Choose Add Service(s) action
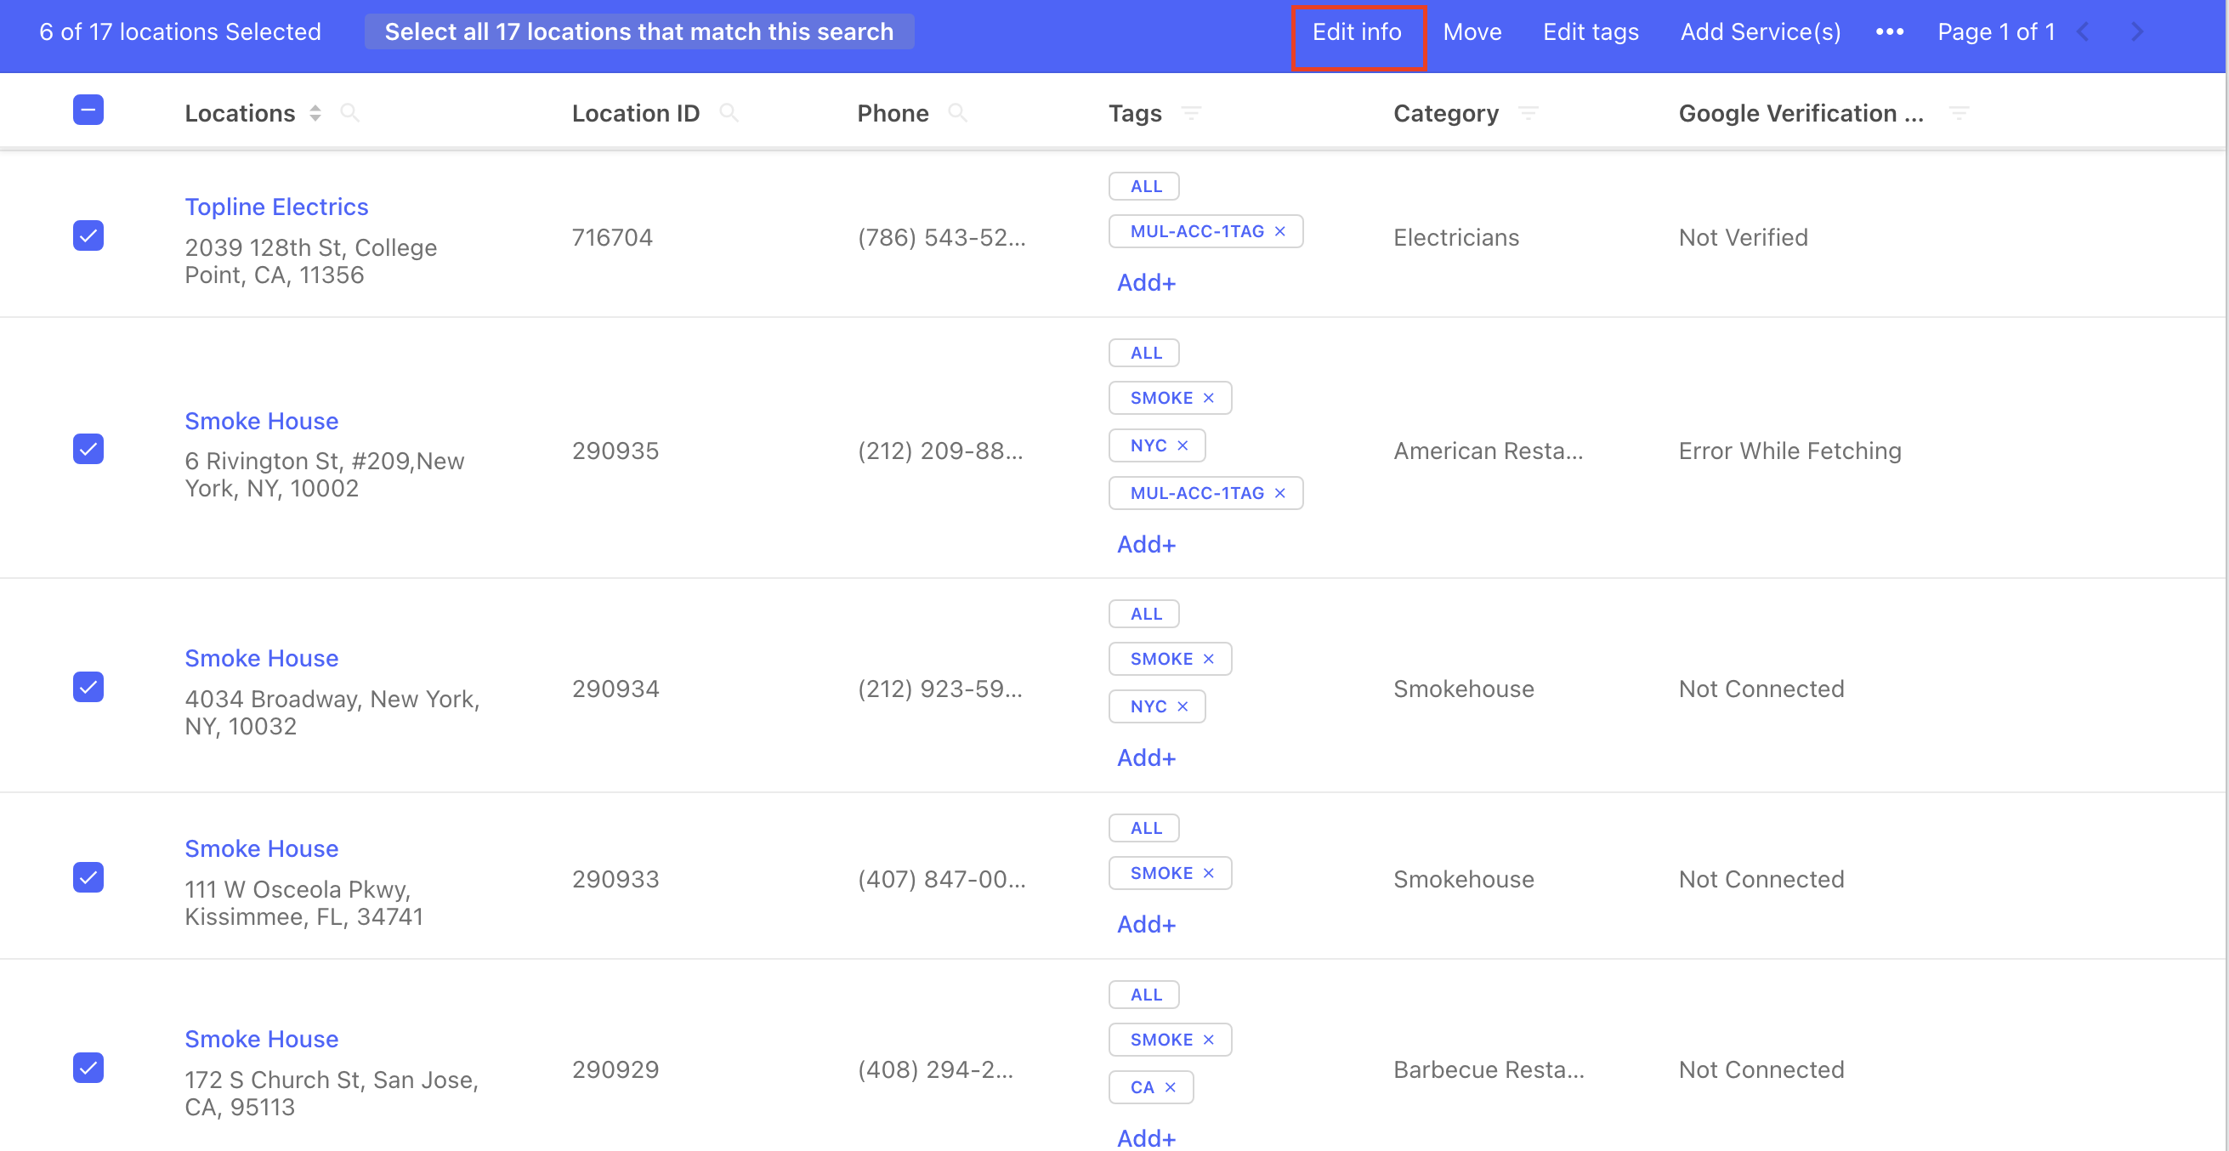The image size is (2229, 1151). pyautogui.click(x=1760, y=31)
